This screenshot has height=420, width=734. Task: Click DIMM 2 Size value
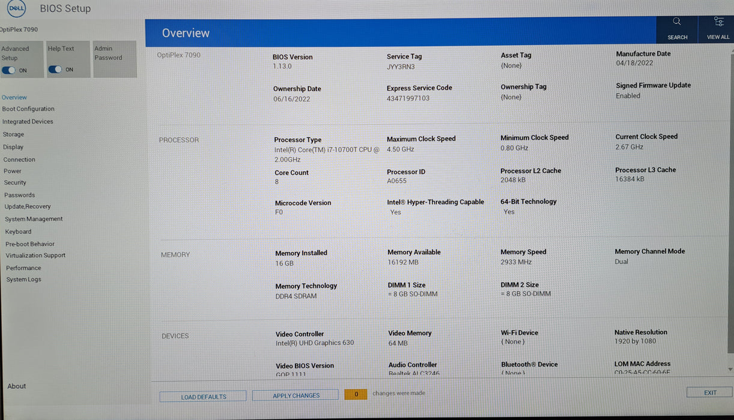pos(526,294)
